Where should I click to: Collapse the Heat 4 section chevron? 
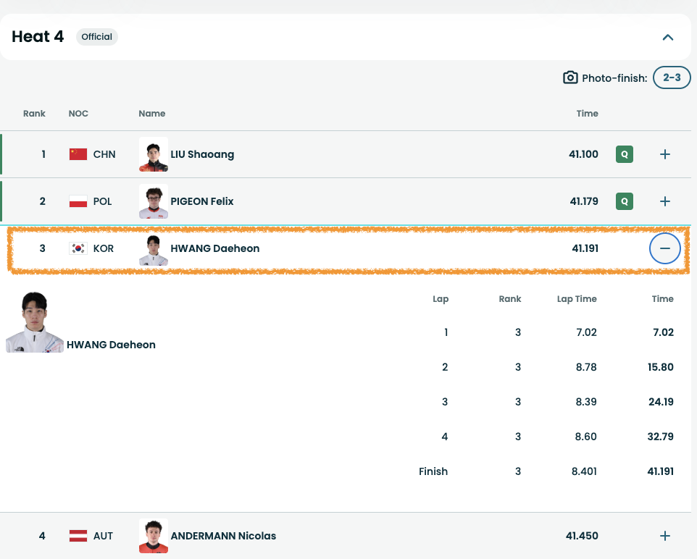point(667,37)
